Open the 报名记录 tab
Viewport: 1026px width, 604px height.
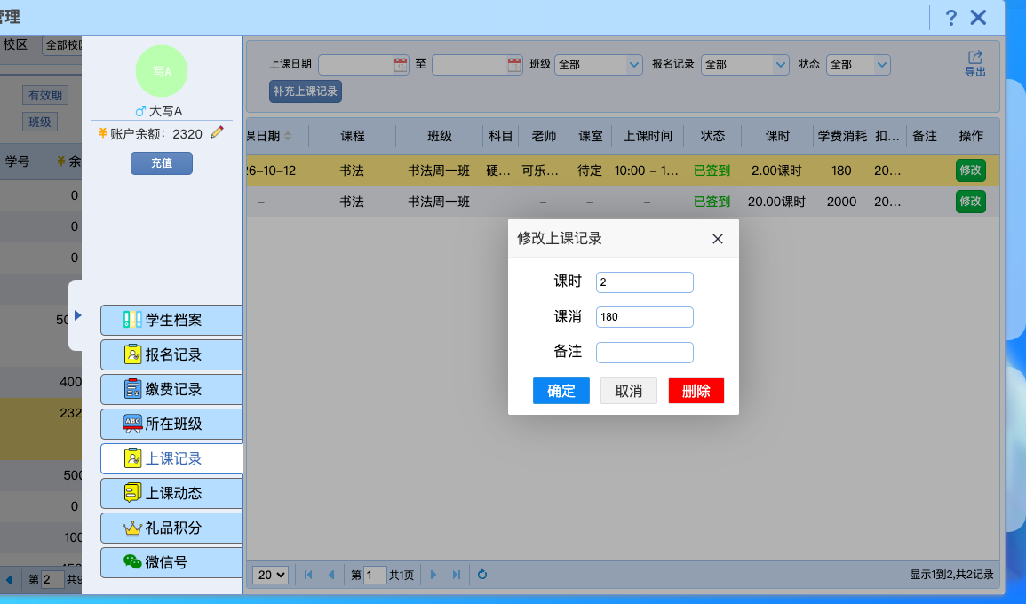tap(171, 354)
